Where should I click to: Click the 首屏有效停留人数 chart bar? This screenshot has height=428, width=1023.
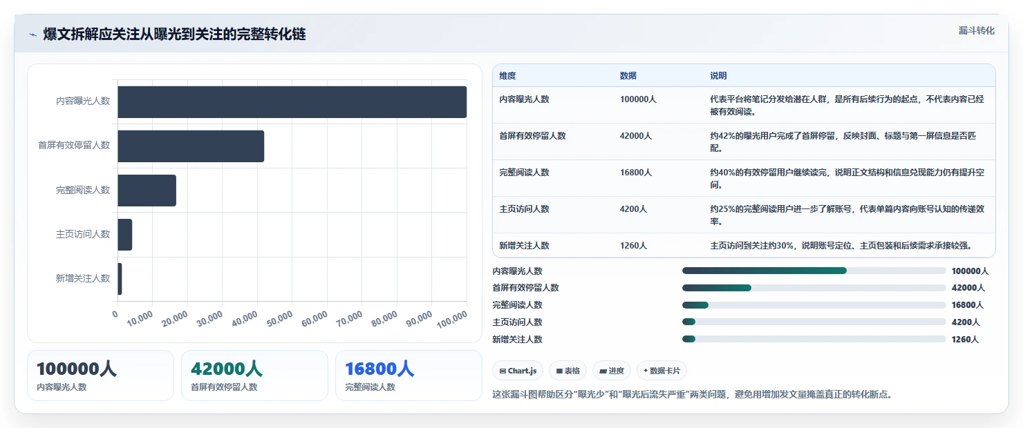[191, 146]
